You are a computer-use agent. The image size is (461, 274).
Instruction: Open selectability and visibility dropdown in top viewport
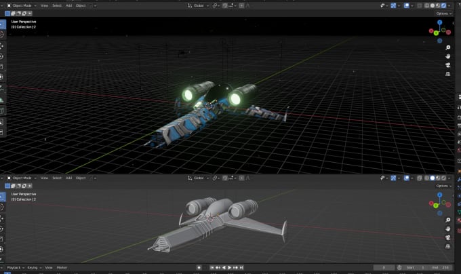point(384,5)
